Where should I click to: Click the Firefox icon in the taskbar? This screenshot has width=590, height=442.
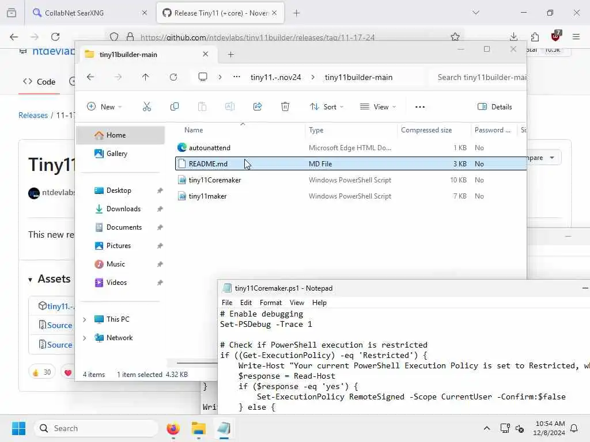(x=173, y=428)
